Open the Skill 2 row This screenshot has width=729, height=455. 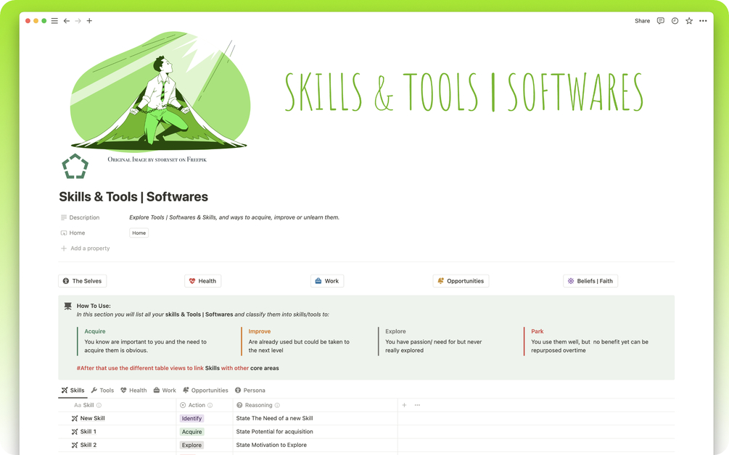point(88,446)
